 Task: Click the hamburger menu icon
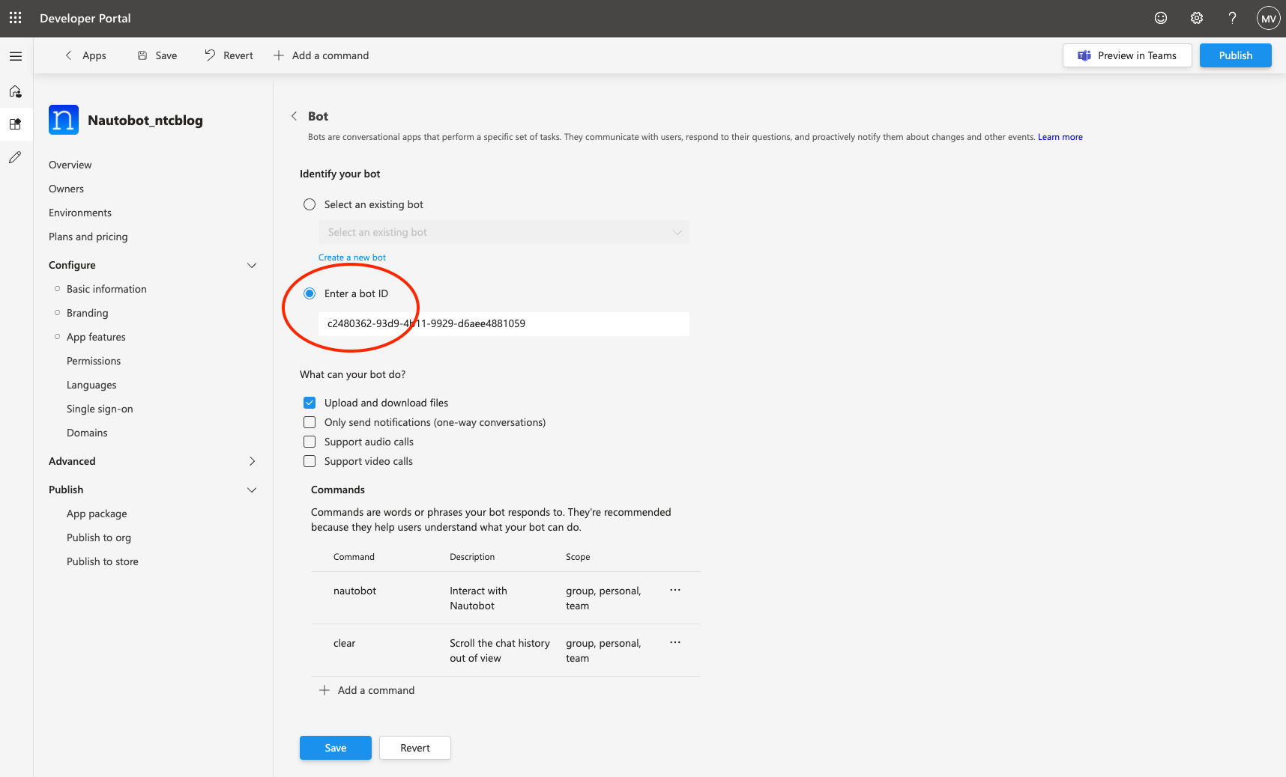(15, 55)
